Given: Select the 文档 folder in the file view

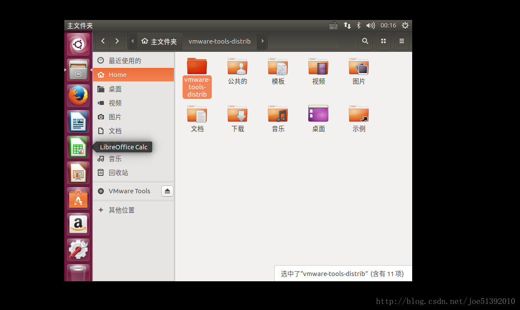Looking at the screenshot, I should (x=197, y=119).
